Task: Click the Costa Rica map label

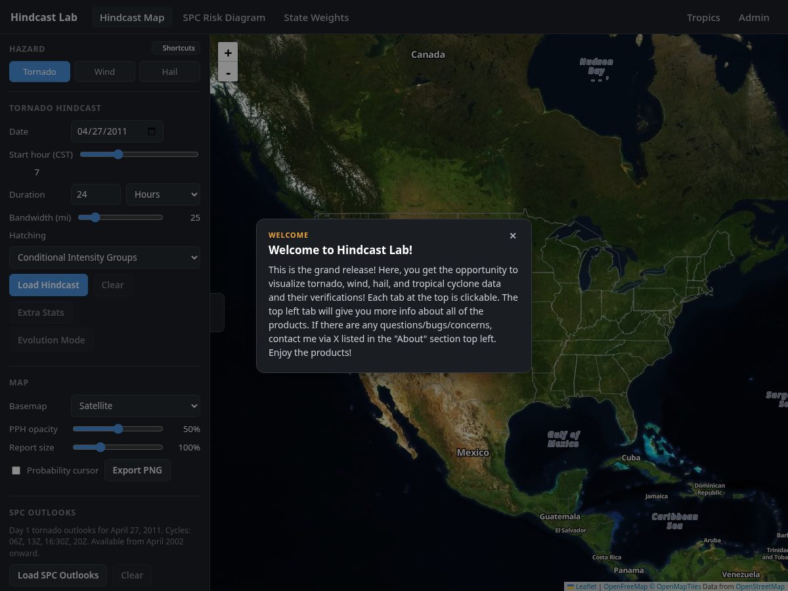Action: coord(606,557)
